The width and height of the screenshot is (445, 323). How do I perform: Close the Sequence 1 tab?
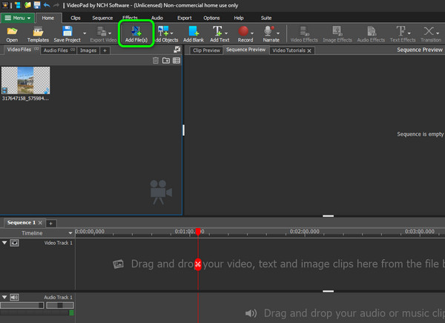click(40, 223)
